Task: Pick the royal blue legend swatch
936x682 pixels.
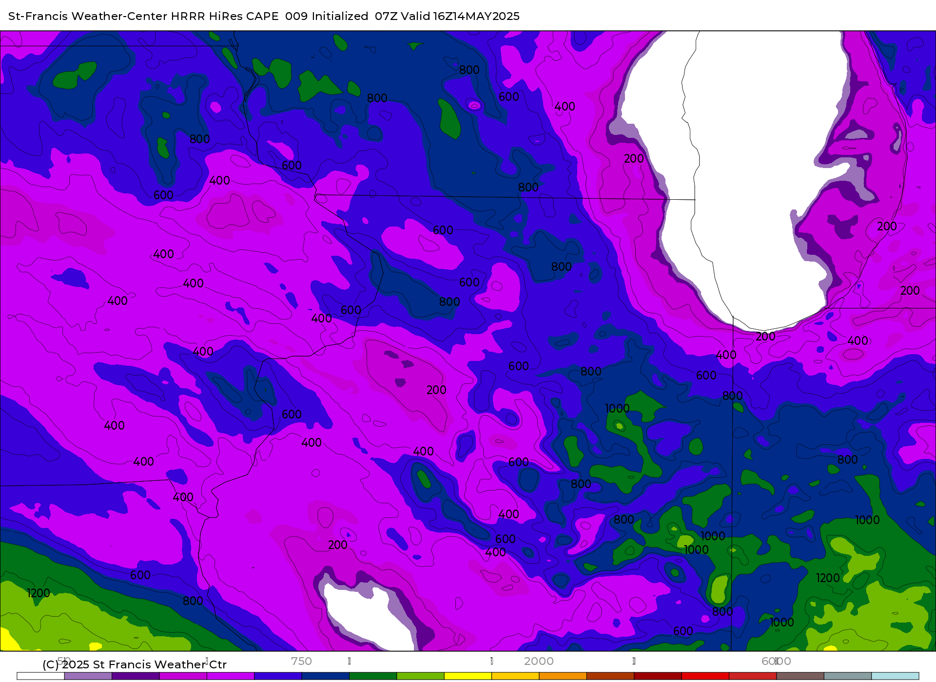Action: click(278, 676)
